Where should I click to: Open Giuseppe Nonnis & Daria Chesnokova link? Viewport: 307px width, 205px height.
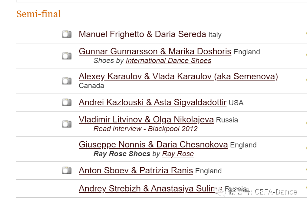[x=153, y=145]
